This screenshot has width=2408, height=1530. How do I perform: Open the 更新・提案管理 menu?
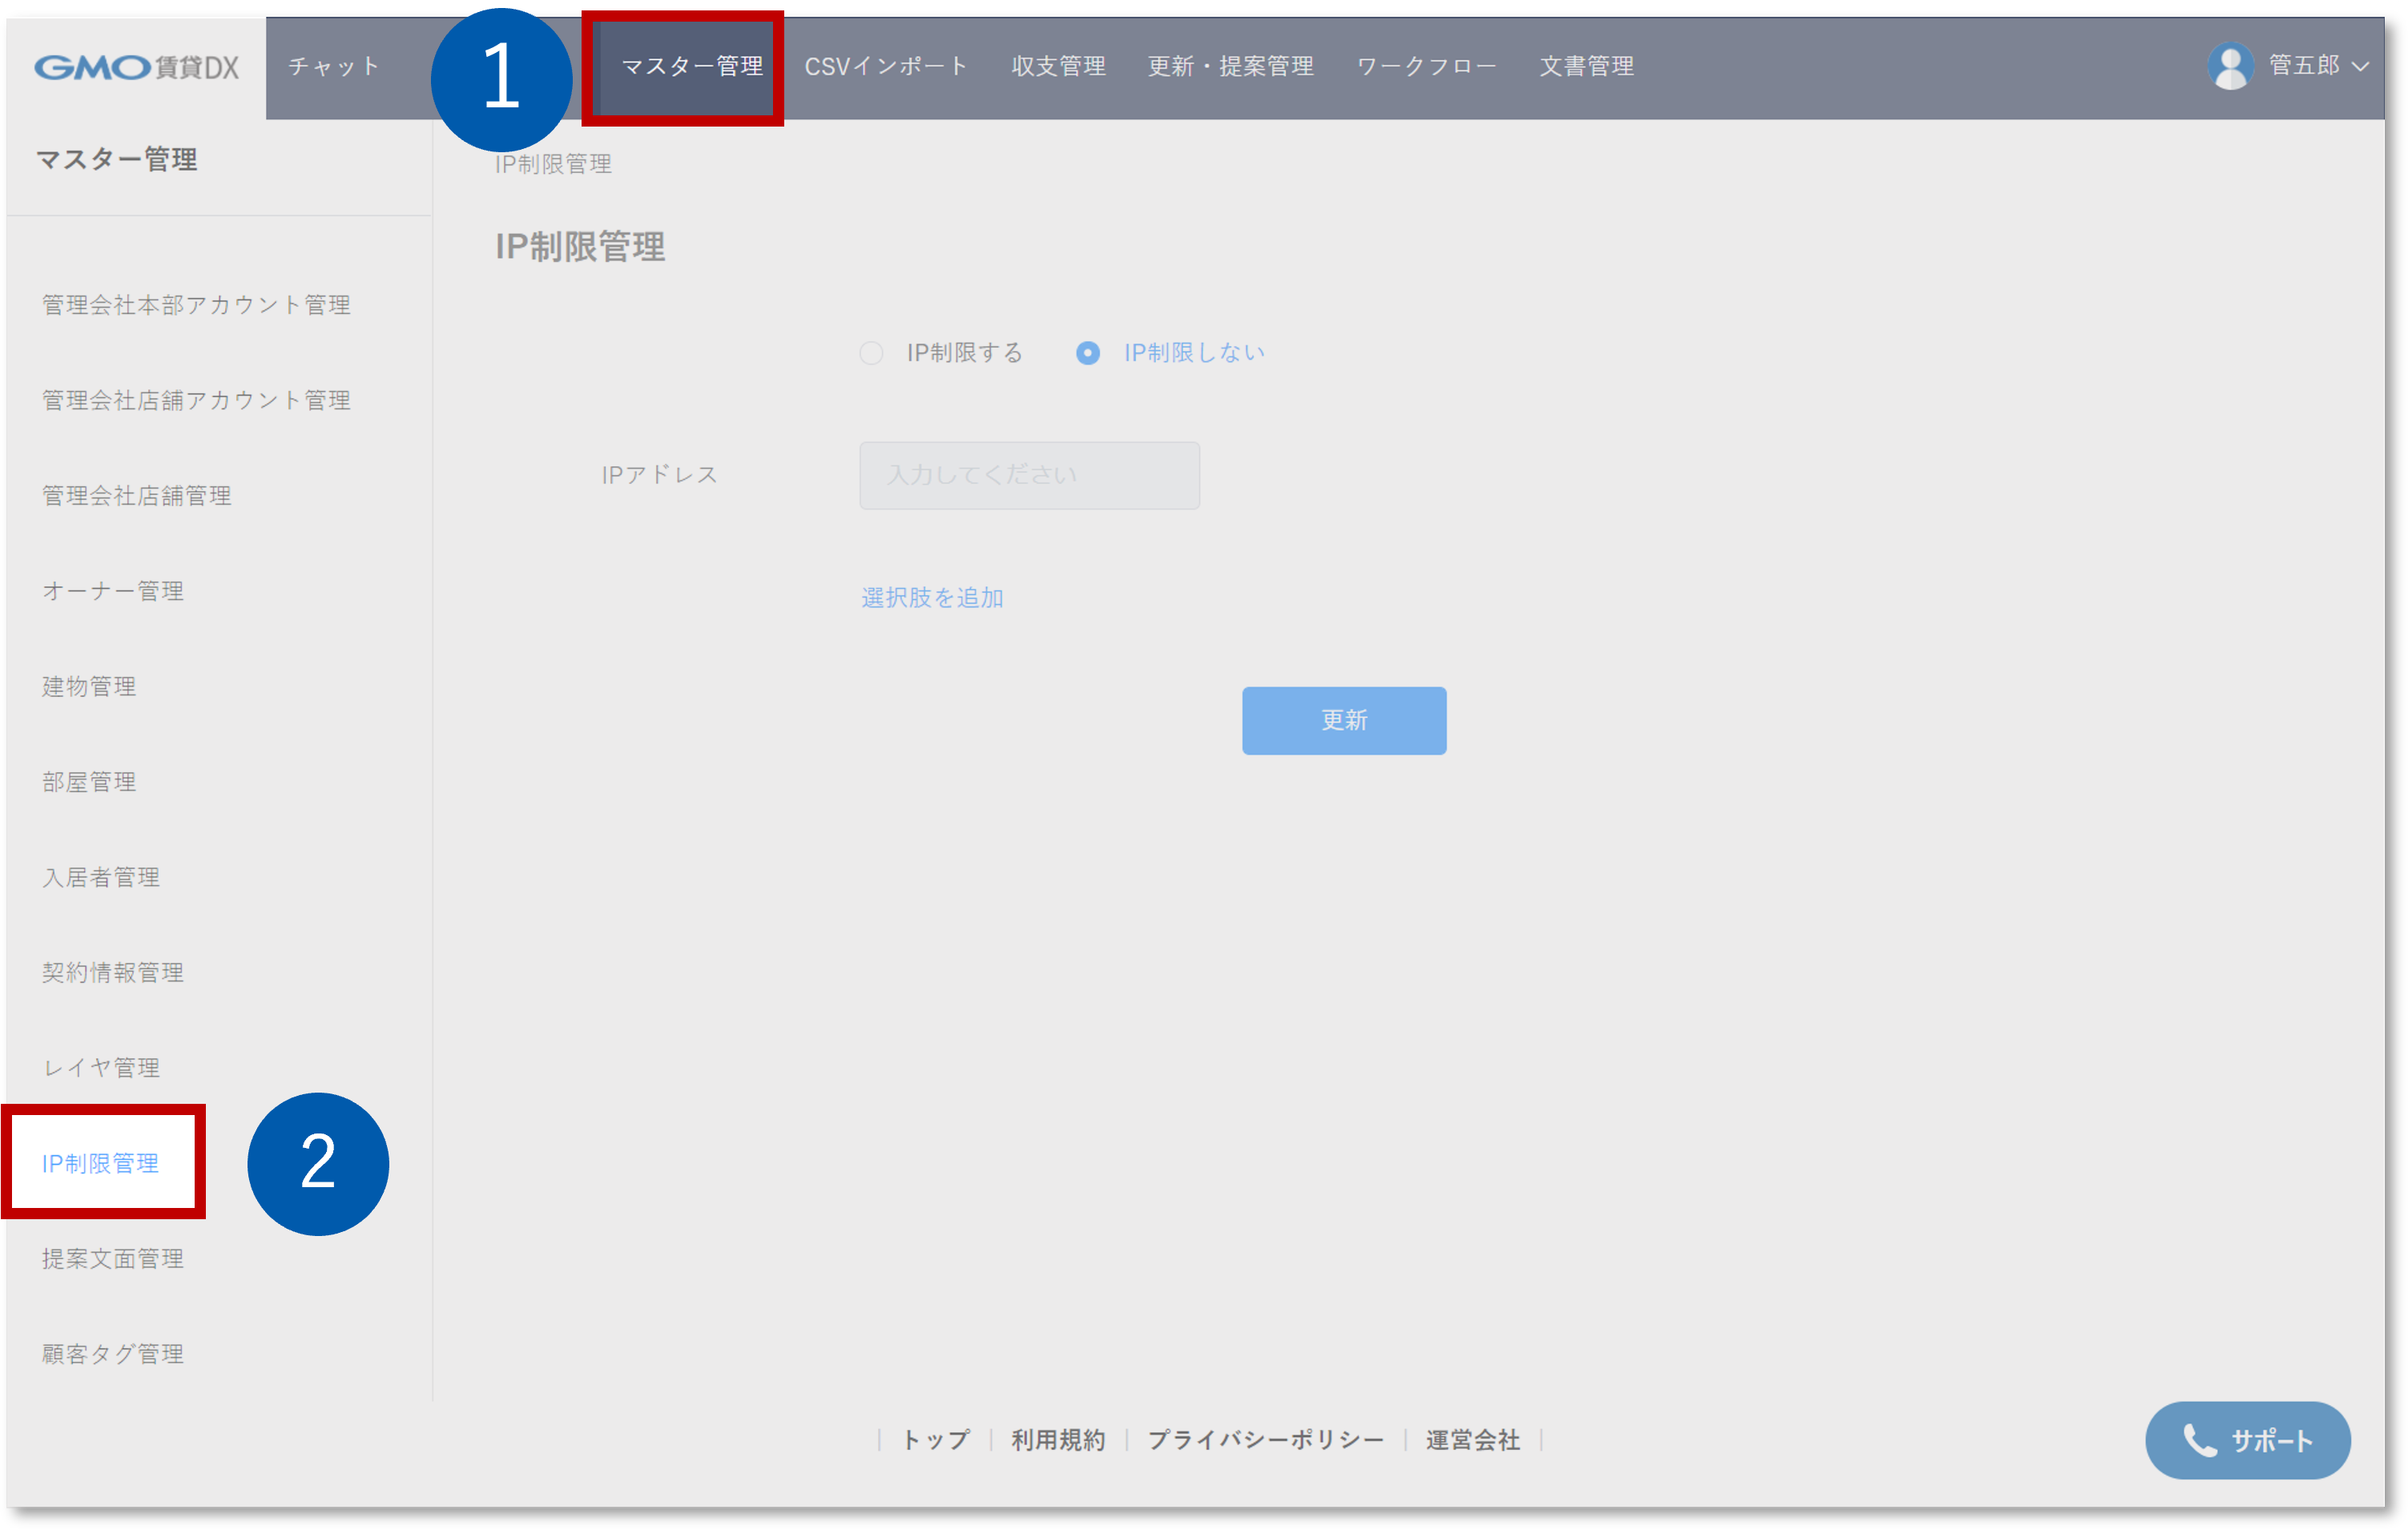point(1230,67)
